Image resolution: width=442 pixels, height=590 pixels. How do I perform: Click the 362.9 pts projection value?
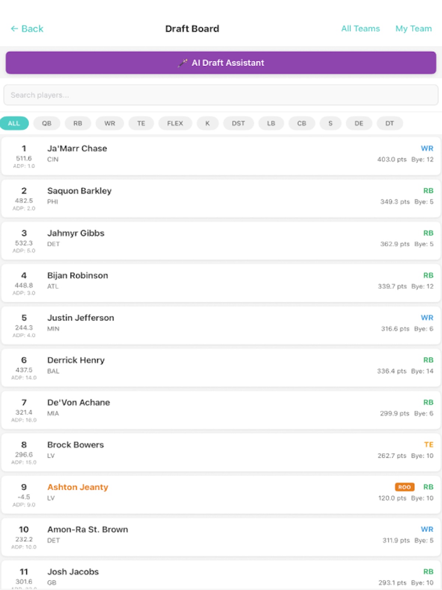[x=395, y=244]
